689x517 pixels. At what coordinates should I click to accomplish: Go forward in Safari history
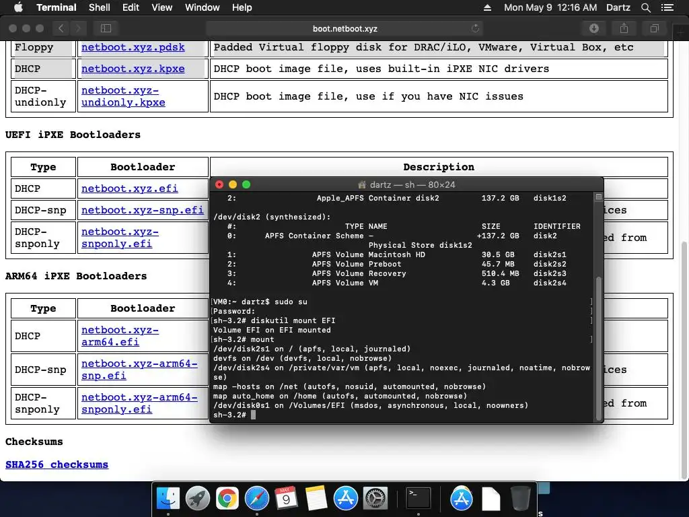[78, 28]
